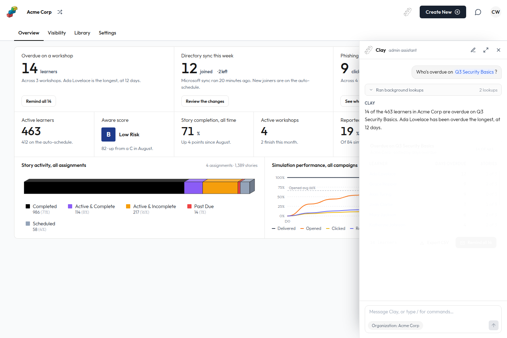Click the 71 % story completion value

[x=191, y=131]
